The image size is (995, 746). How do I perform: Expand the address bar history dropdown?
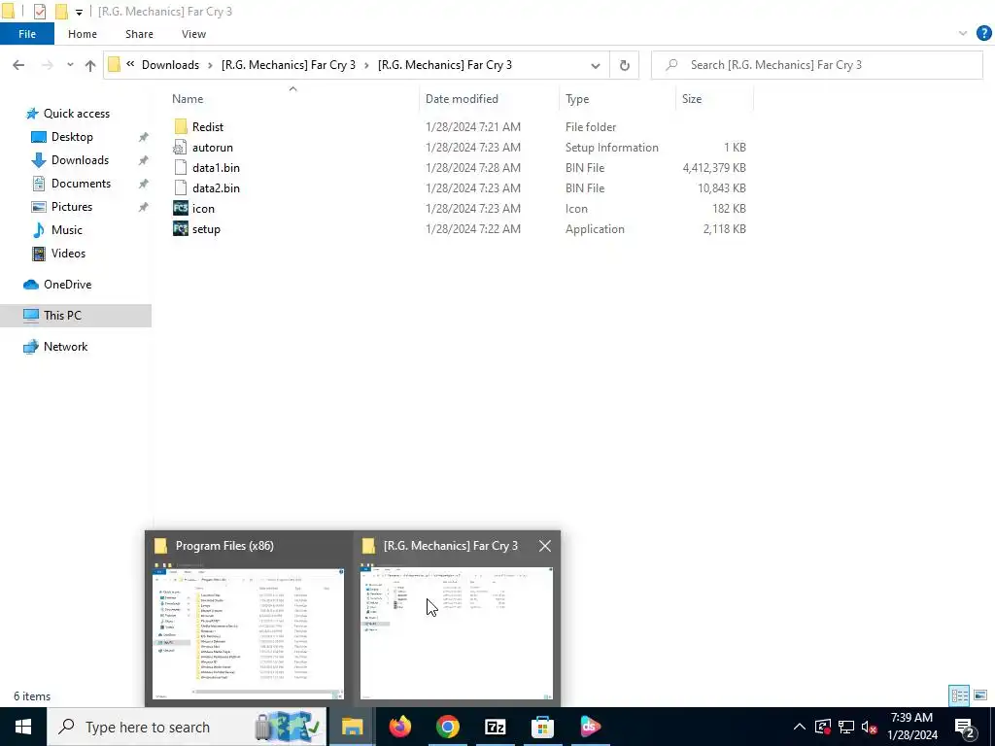tap(596, 65)
